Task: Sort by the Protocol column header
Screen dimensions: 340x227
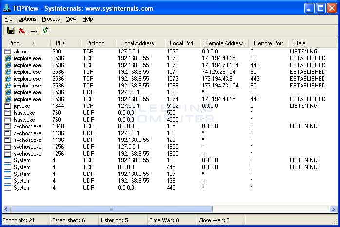Action: (99, 43)
